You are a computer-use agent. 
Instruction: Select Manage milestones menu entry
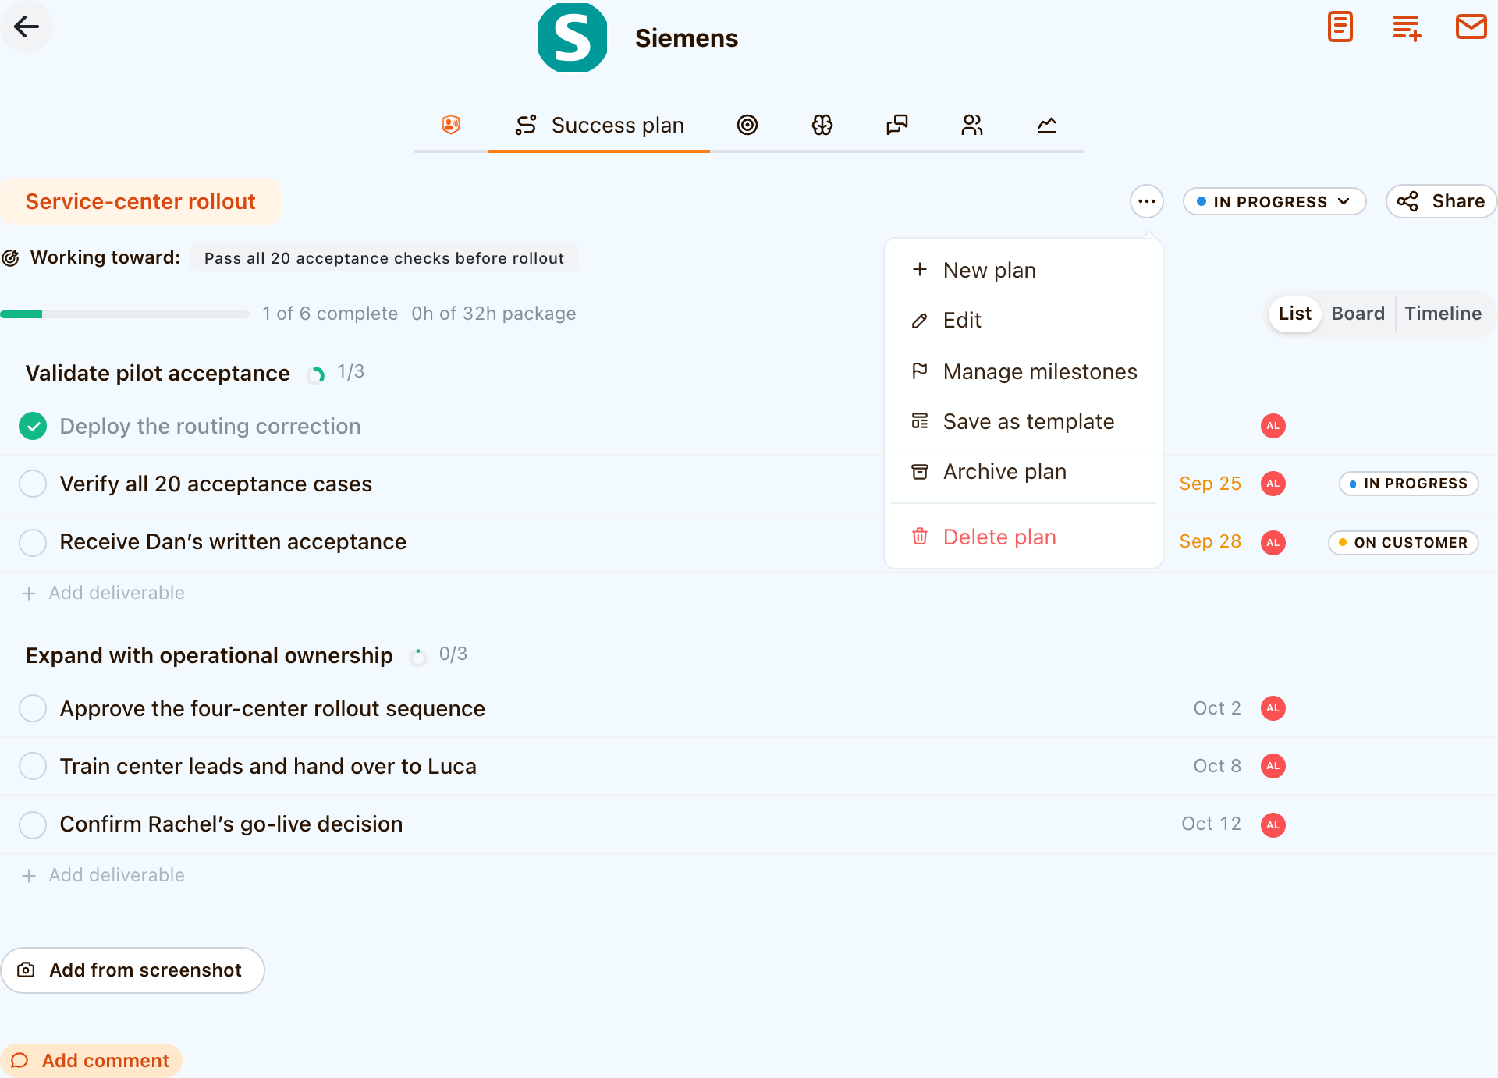coord(1024,371)
